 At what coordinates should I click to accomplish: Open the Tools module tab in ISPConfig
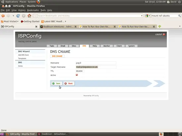tap(52, 46)
